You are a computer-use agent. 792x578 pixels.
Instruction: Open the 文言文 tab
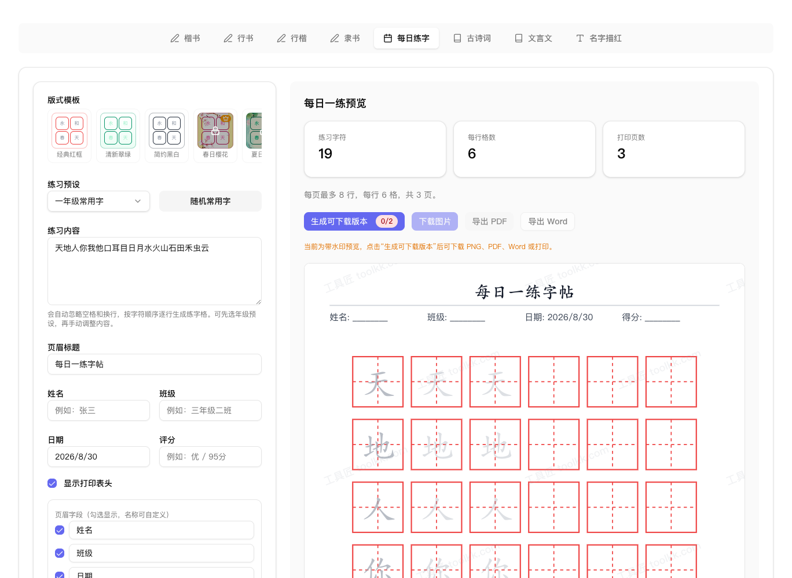533,38
